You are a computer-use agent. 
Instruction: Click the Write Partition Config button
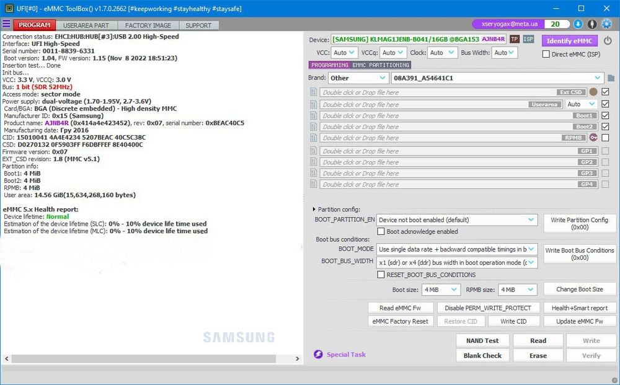pyautogui.click(x=579, y=223)
